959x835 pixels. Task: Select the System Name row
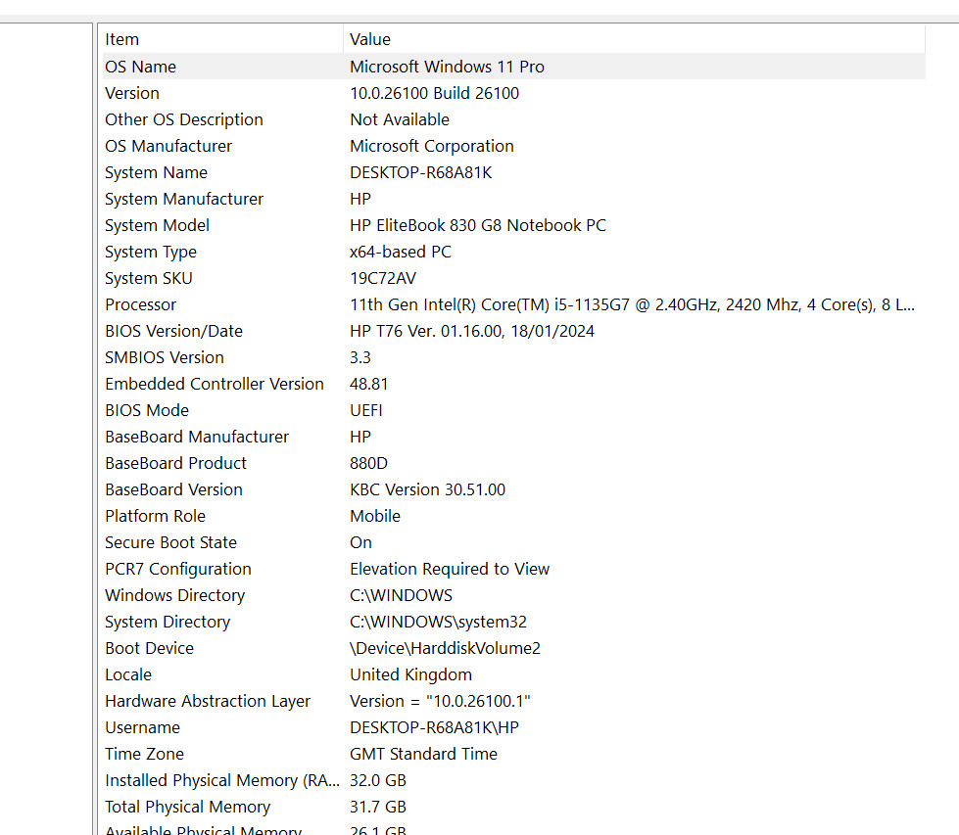point(513,172)
